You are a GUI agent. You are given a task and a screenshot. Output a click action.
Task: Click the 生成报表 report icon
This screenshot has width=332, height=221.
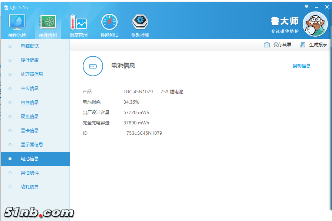303,45
